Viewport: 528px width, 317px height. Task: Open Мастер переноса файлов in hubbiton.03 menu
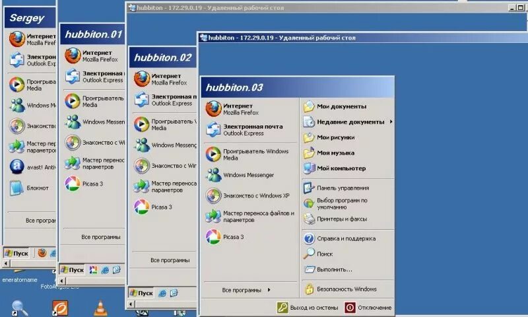[x=250, y=216]
